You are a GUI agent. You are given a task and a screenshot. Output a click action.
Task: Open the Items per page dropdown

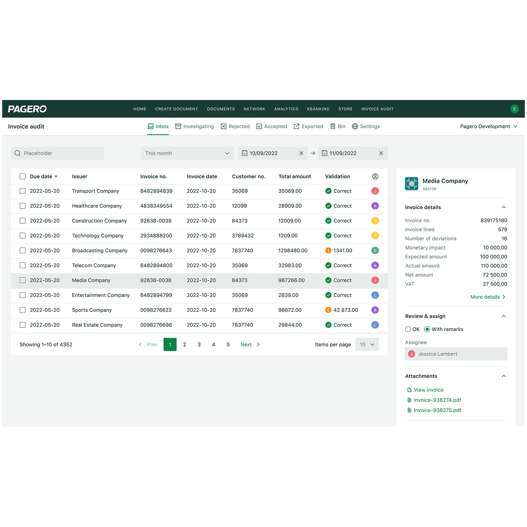367,344
